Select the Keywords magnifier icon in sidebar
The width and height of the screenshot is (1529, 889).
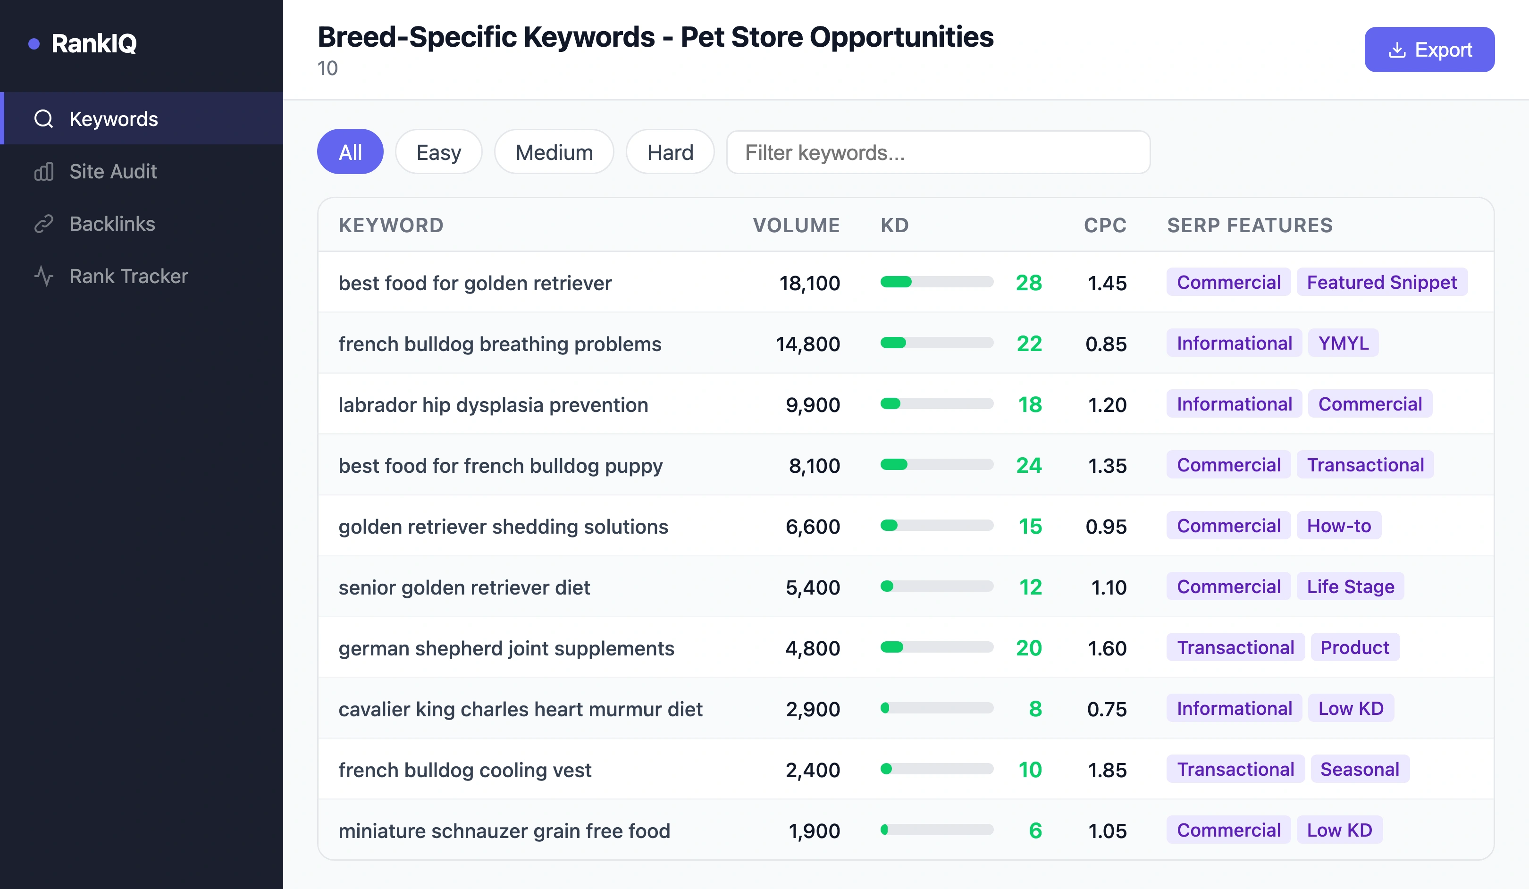pos(44,119)
